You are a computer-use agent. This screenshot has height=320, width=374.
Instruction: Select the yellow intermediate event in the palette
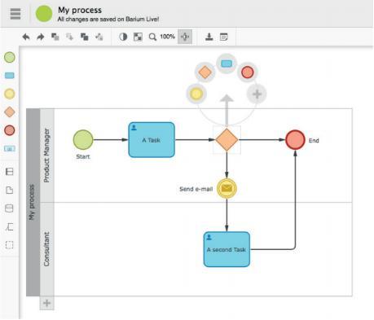tap(10, 94)
